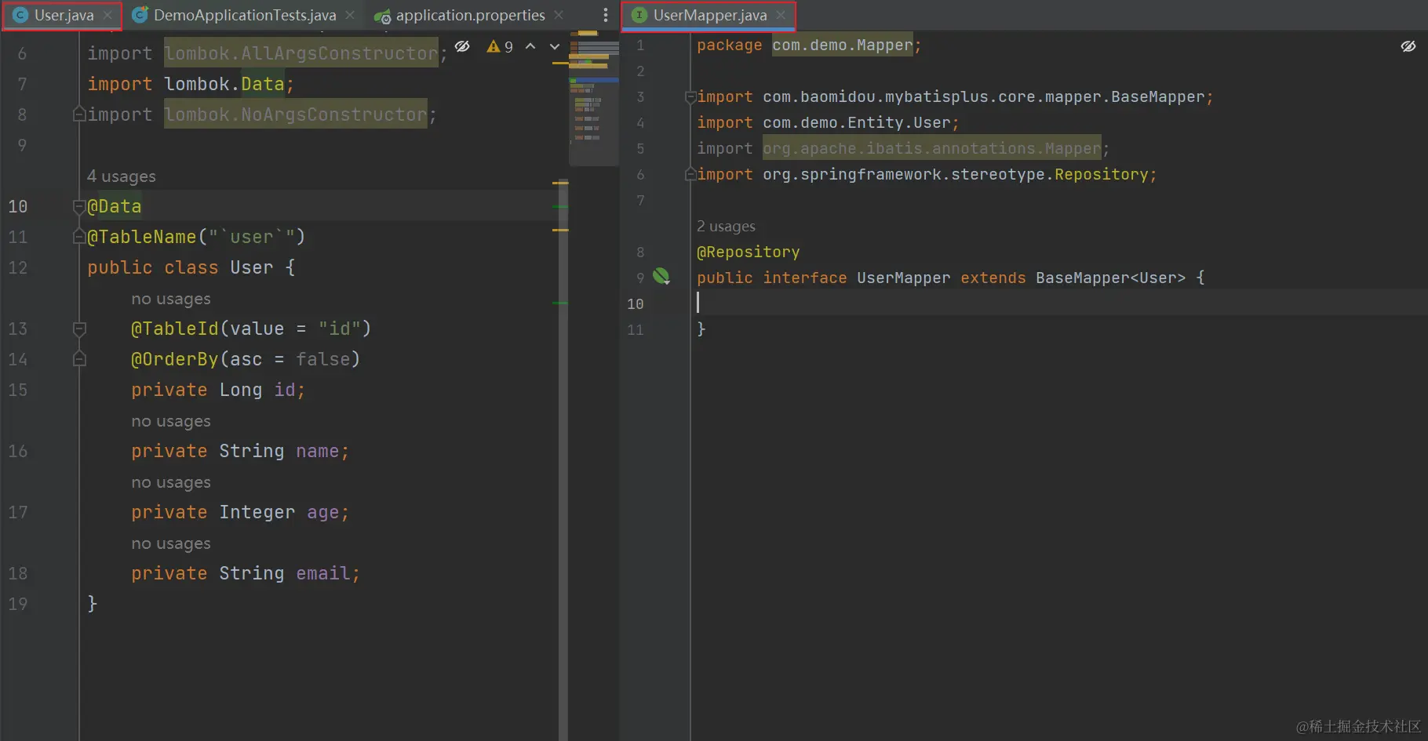This screenshot has width=1428, height=741.
Task: Click the closing brace of User class
Action: pyautogui.click(x=92, y=604)
